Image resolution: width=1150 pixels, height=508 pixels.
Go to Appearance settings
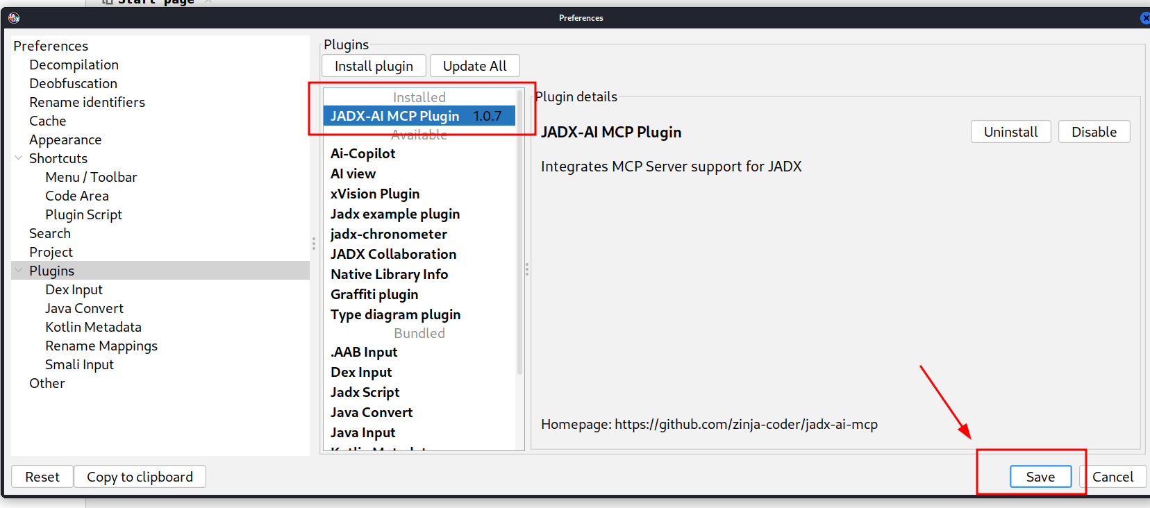[x=65, y=139]
